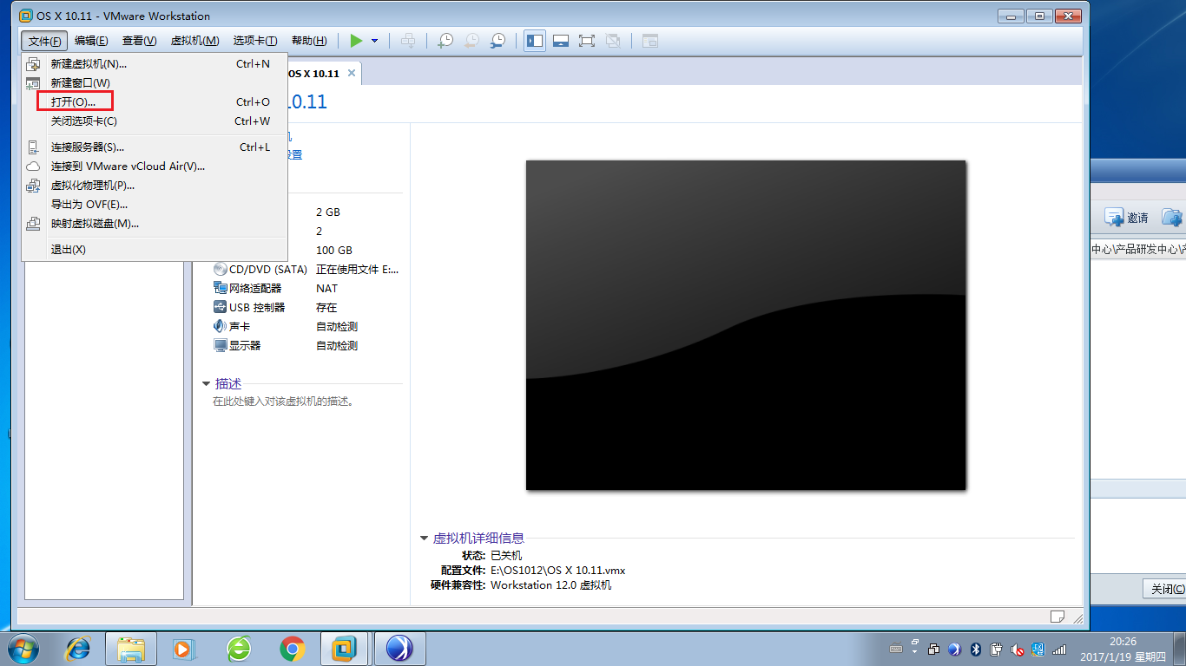Click the 配置文件 path E:\OS1012\OS X 10.11.vmx
This screenshot has height=666, width=1186.
(557, 571)
